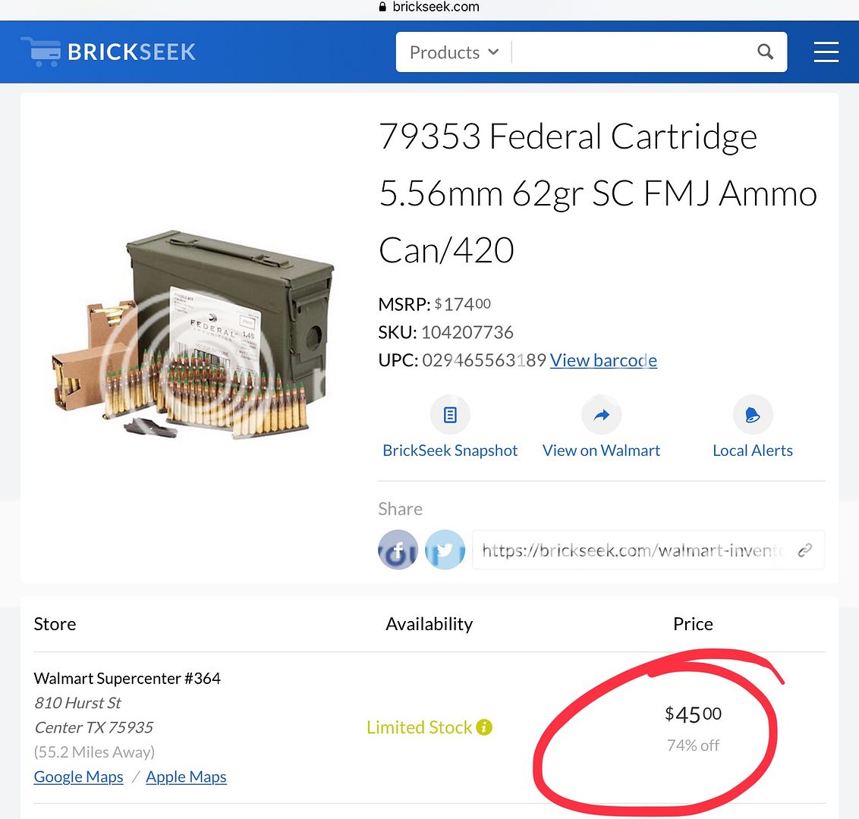
Task: Click the View on Walmart arrow icon
Action: click(601, 414)
